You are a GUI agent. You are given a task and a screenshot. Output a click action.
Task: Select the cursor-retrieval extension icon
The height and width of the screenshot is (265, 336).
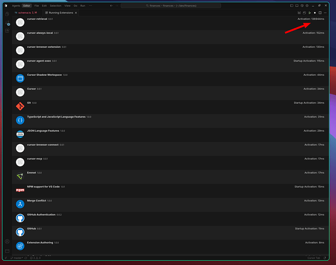[x=20, y=22]
